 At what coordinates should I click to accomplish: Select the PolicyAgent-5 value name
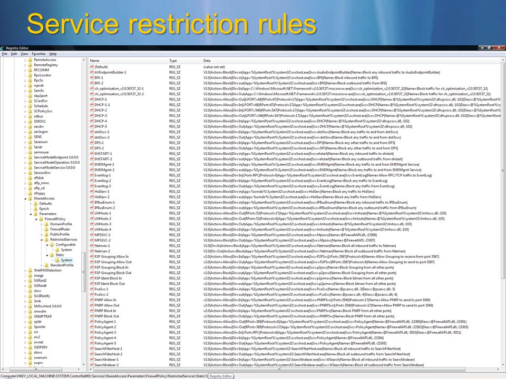pyautogui.click(x=105, y=343)
